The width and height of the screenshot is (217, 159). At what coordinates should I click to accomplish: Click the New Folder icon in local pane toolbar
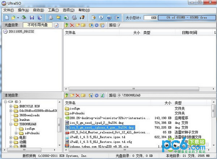click(72, 95)
